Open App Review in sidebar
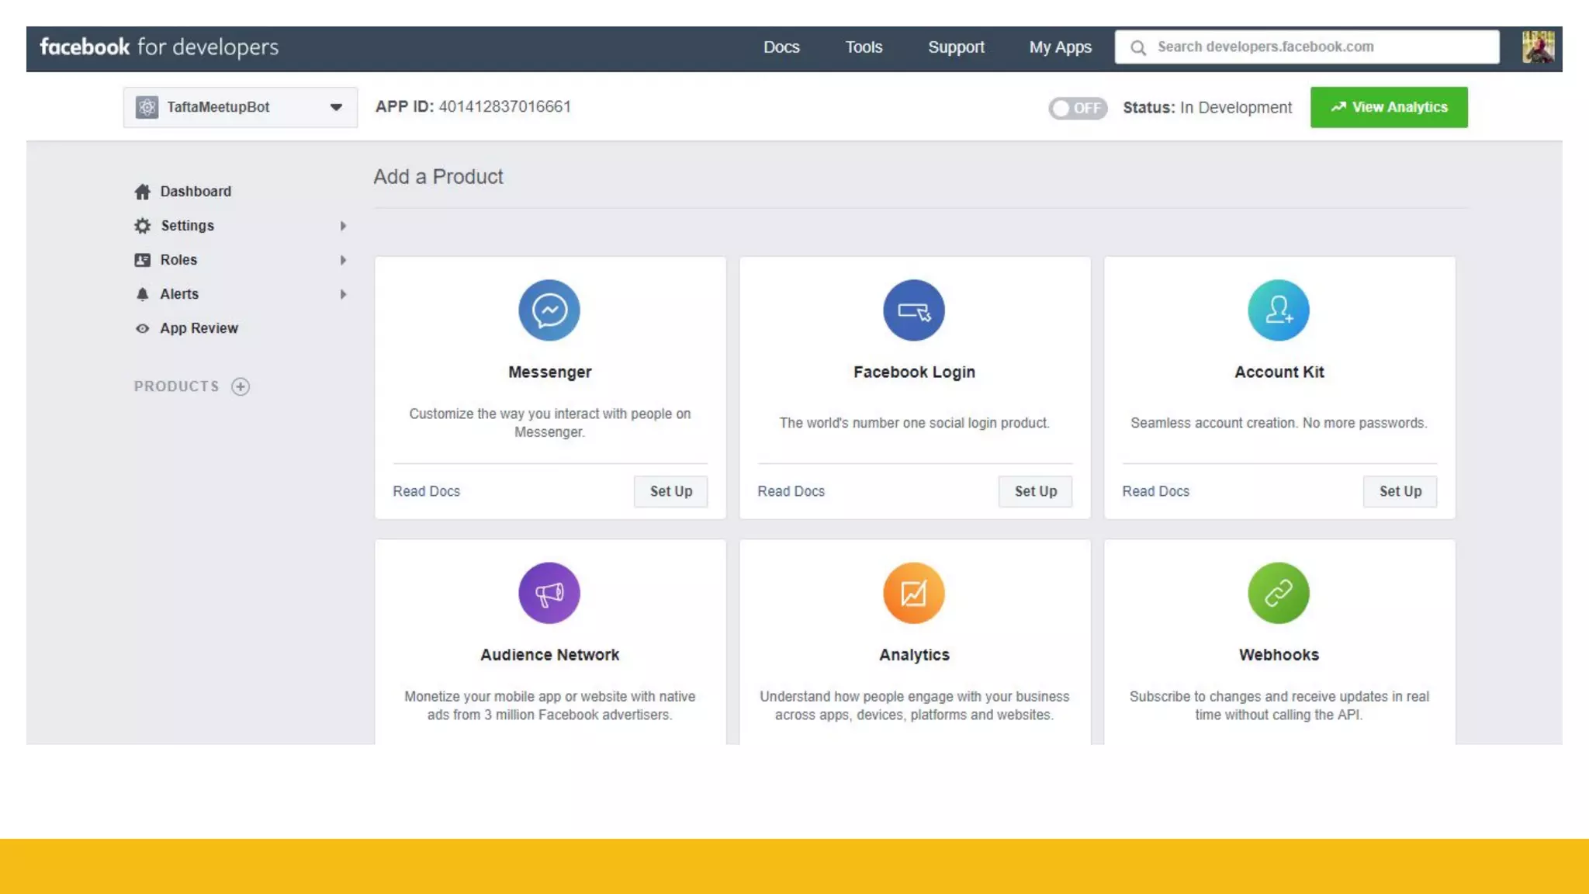The height and width of the screenshot is (894, 1589). click(199, 328)
